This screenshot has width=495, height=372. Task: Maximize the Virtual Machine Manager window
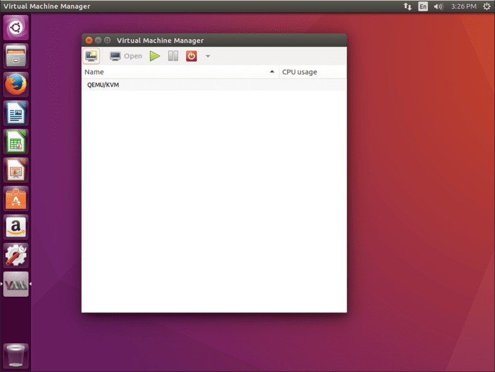click(107, 40)
